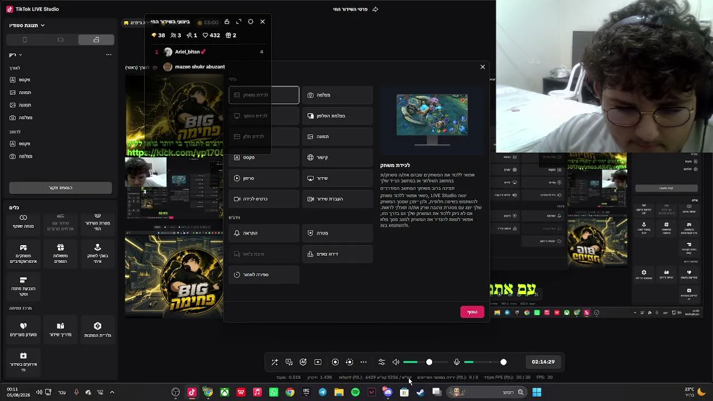Screen dimensions: 713x401
Task: Open the אירועים בשידור חי events tool
Action: (x=23, y=361)
